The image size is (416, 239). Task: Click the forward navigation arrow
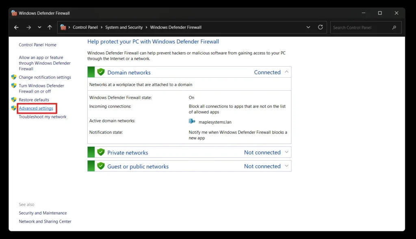click(28, 28)
